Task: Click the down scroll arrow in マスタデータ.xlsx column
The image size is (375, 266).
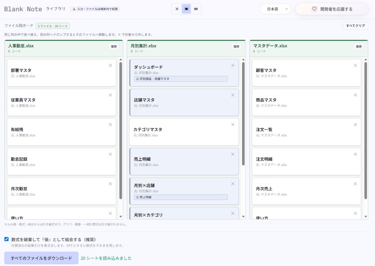Action: (366, 216)
